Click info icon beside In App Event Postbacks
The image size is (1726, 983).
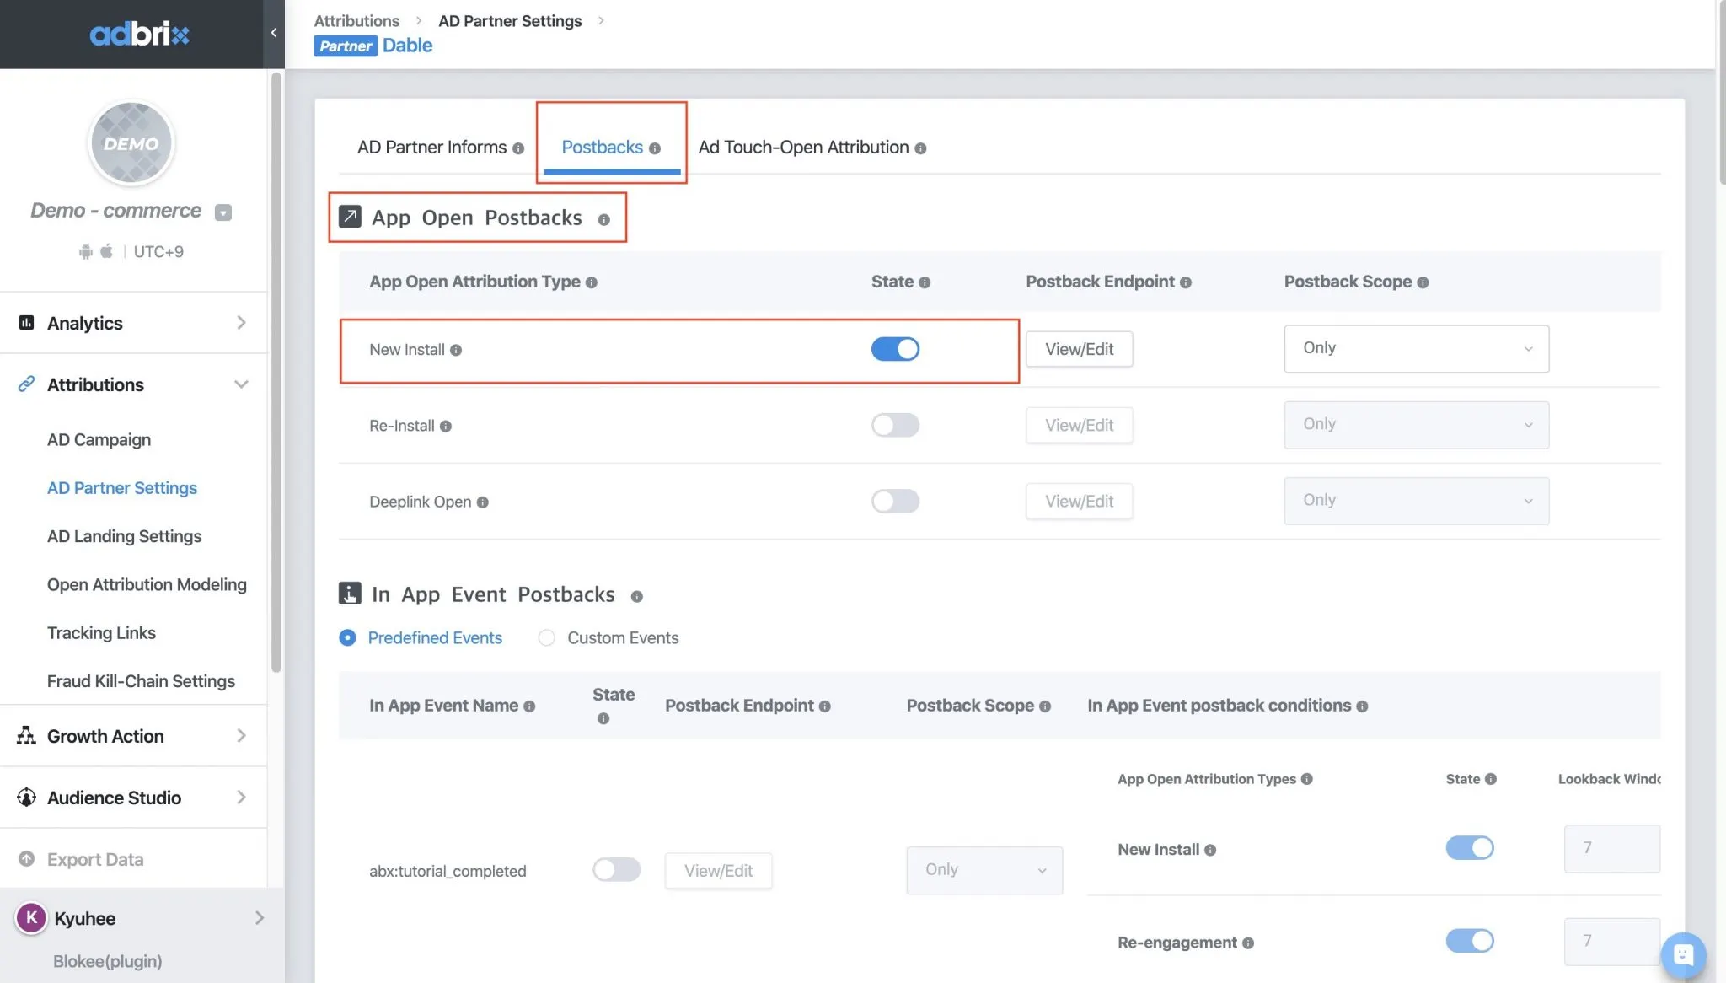point(636,597)
